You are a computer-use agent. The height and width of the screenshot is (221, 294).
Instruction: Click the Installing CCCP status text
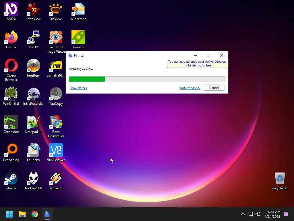(81, 69)
